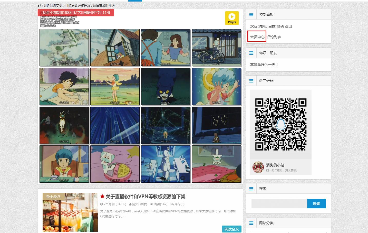Viewport: 368px width, 233px height.
Task: Click video frame thumbnail at 00:13:49
Action: (115, 125)
